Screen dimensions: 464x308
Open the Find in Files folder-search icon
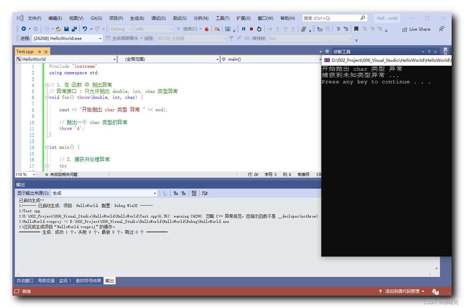(x=217, y=29)
